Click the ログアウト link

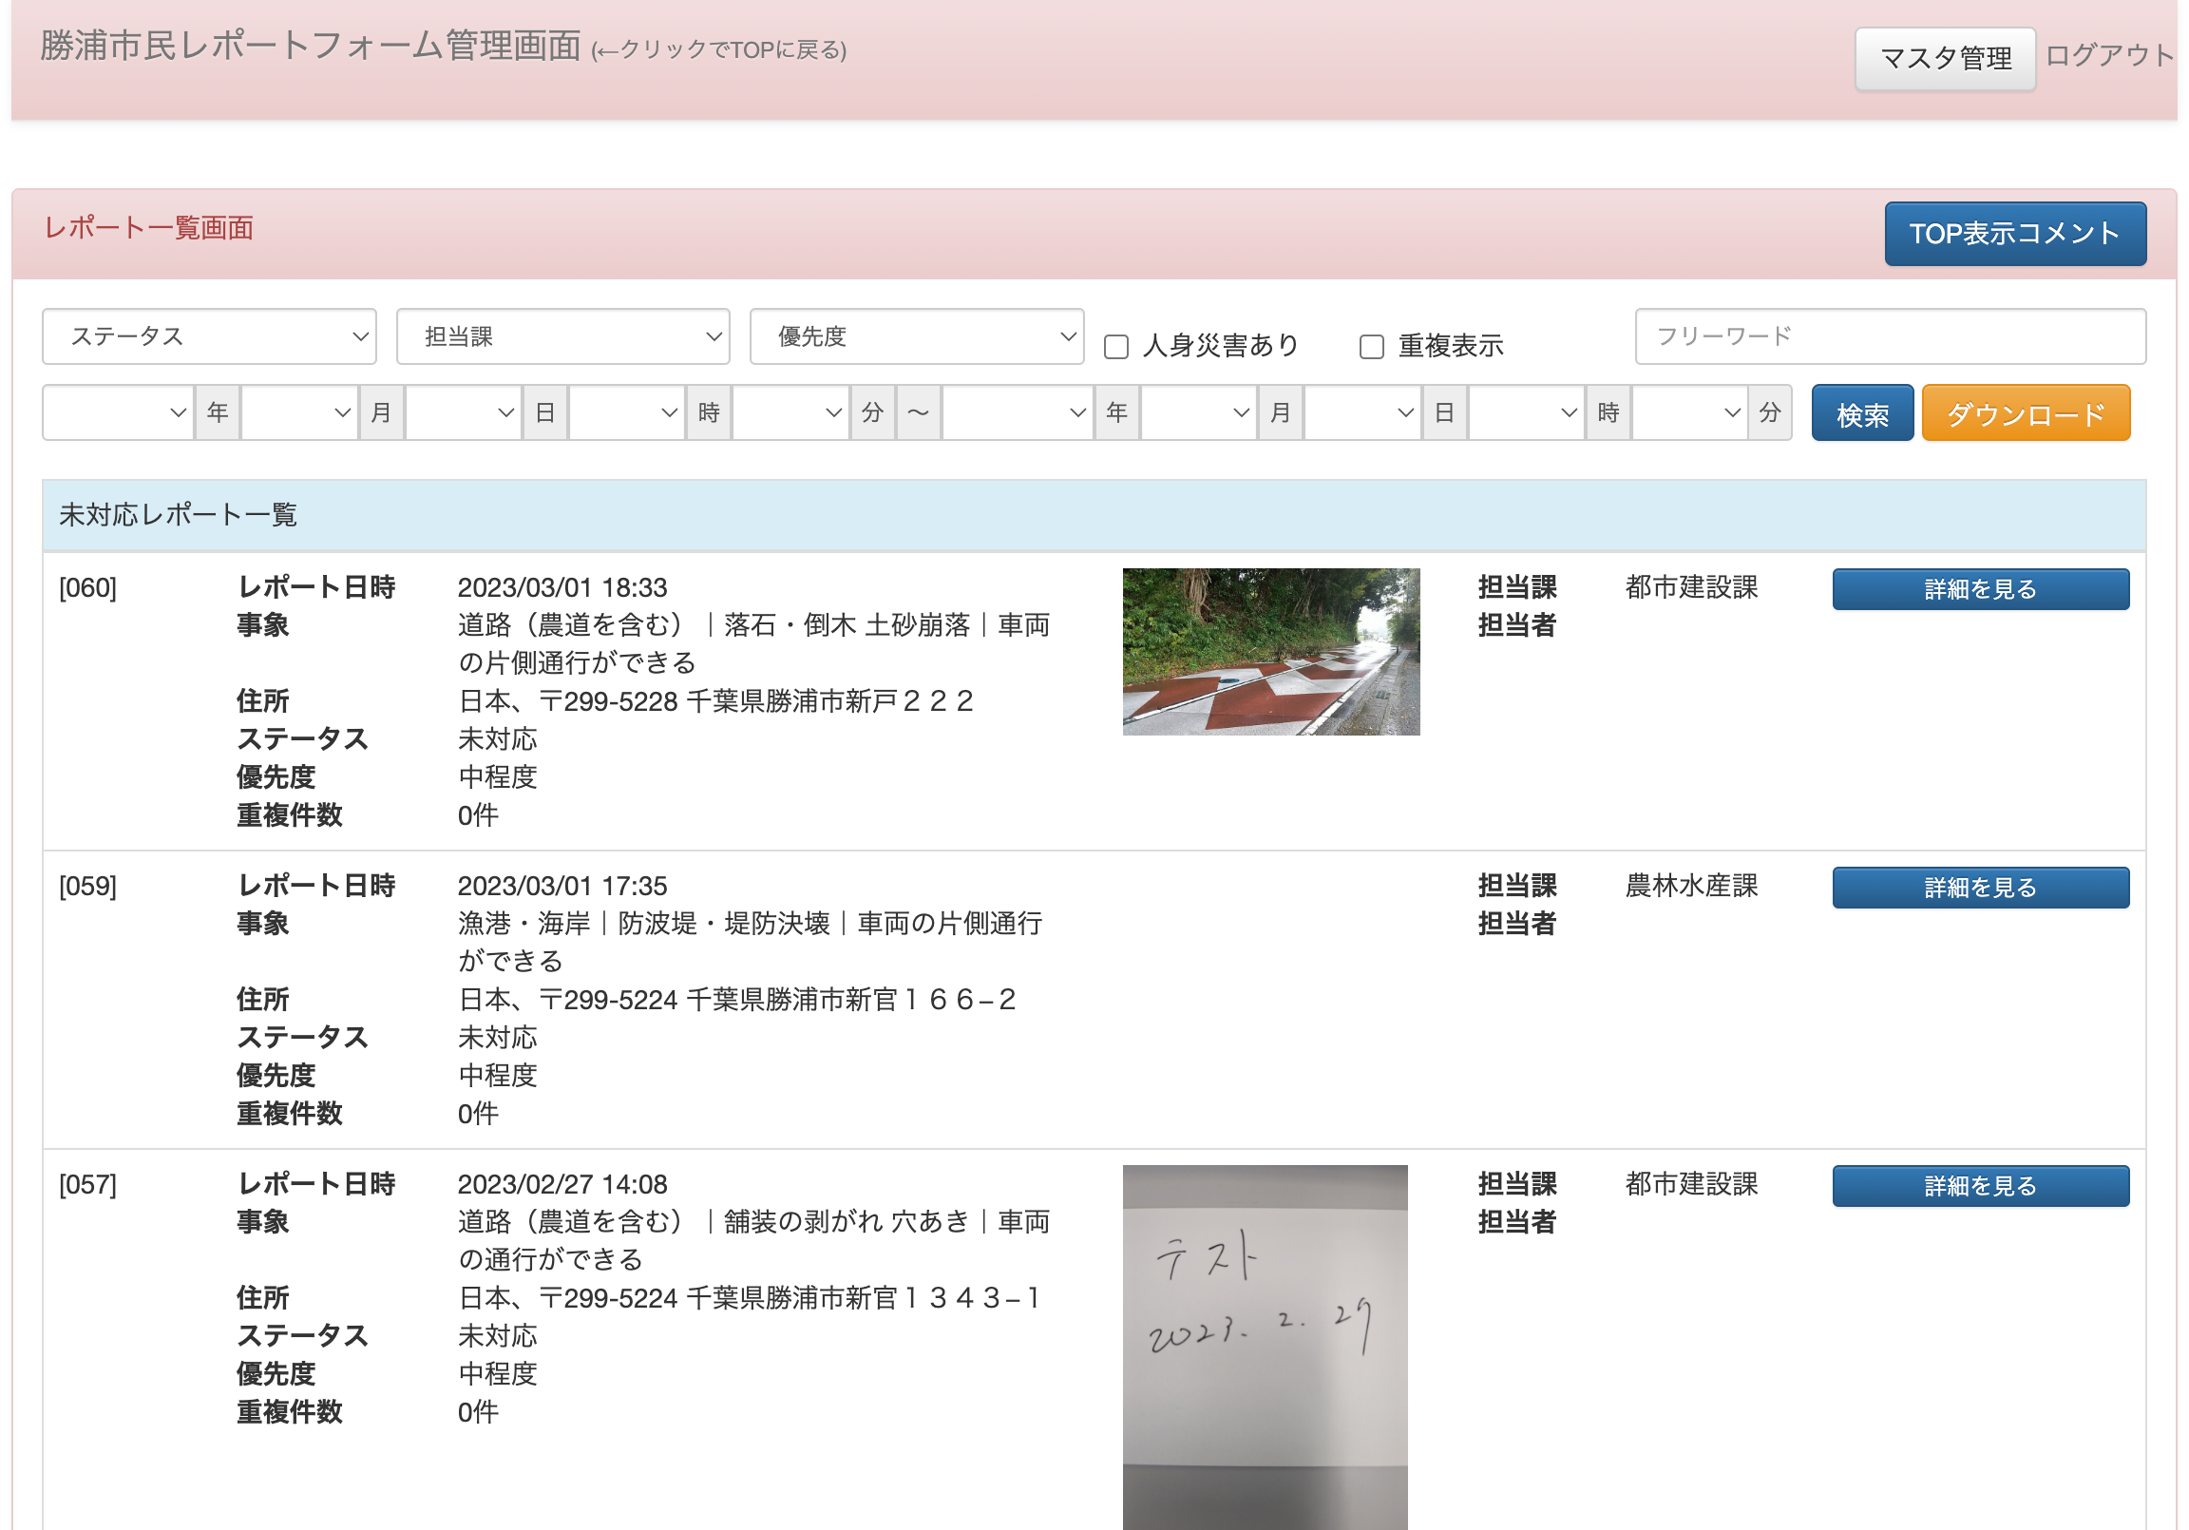pyautogui.click(x=2110, y=55)
